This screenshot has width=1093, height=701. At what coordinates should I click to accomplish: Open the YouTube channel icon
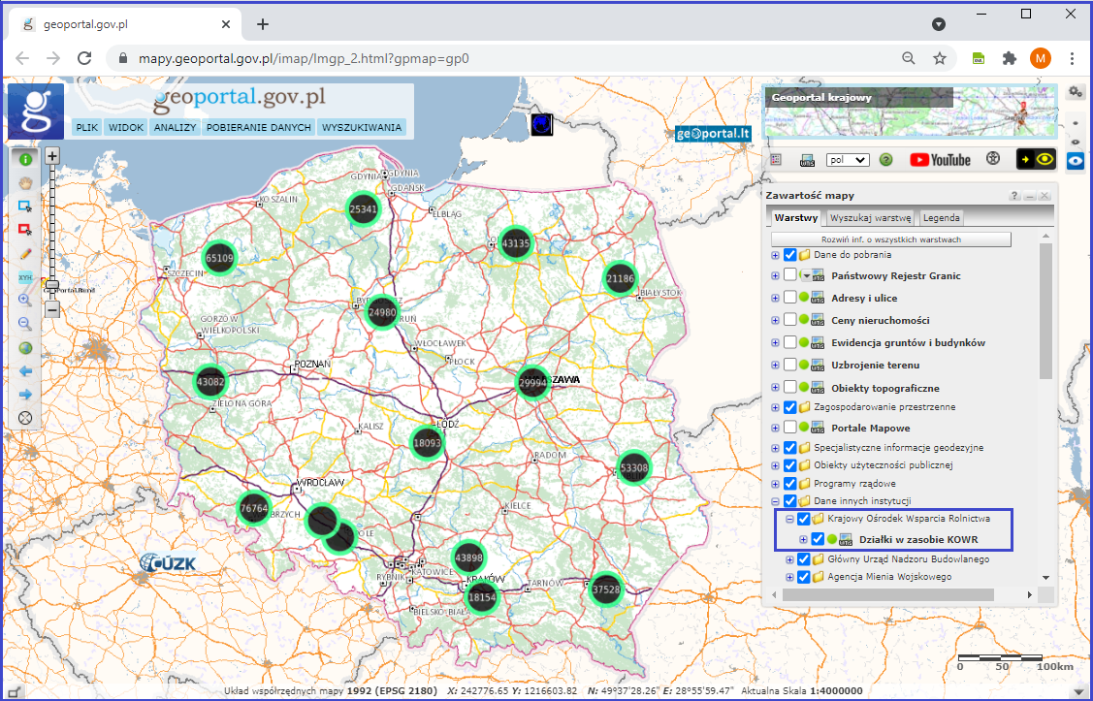pos(940,160)
